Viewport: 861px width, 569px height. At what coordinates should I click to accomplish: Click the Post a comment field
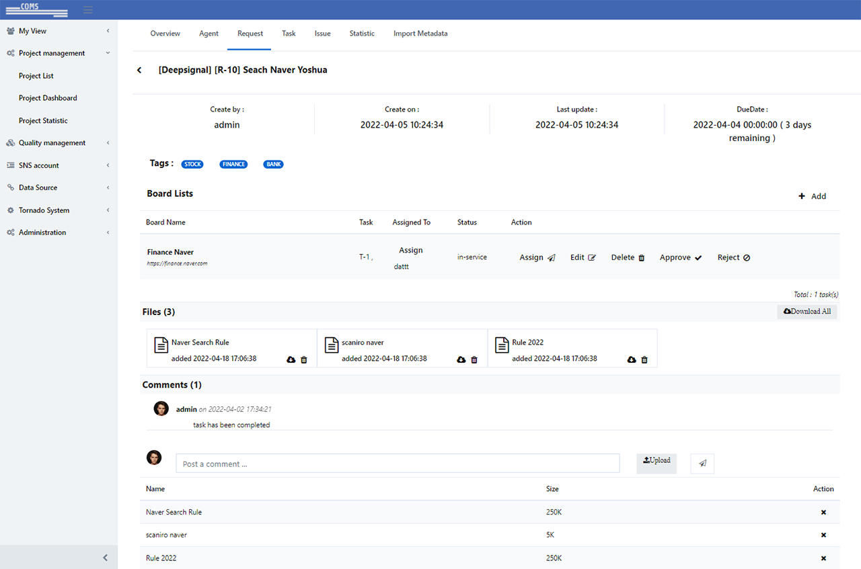398,464
